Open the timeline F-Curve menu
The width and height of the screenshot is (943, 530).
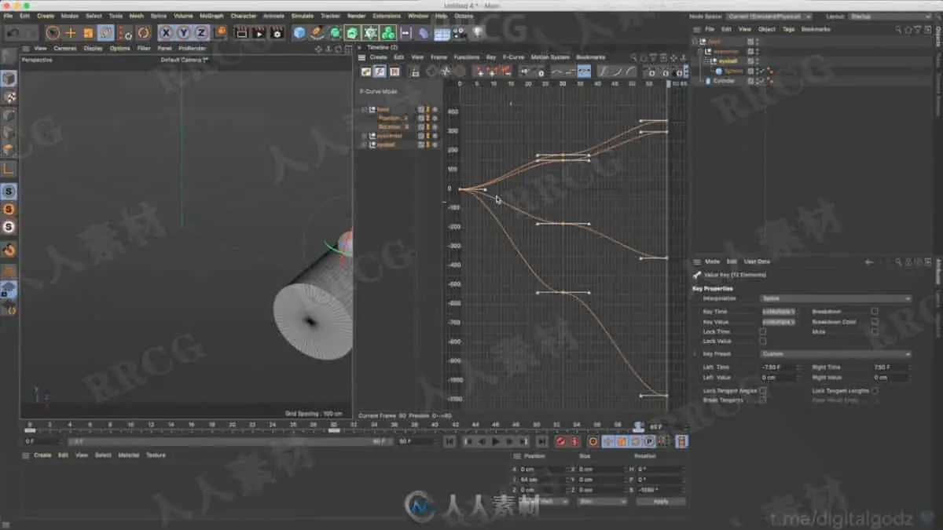coord(513,57)
